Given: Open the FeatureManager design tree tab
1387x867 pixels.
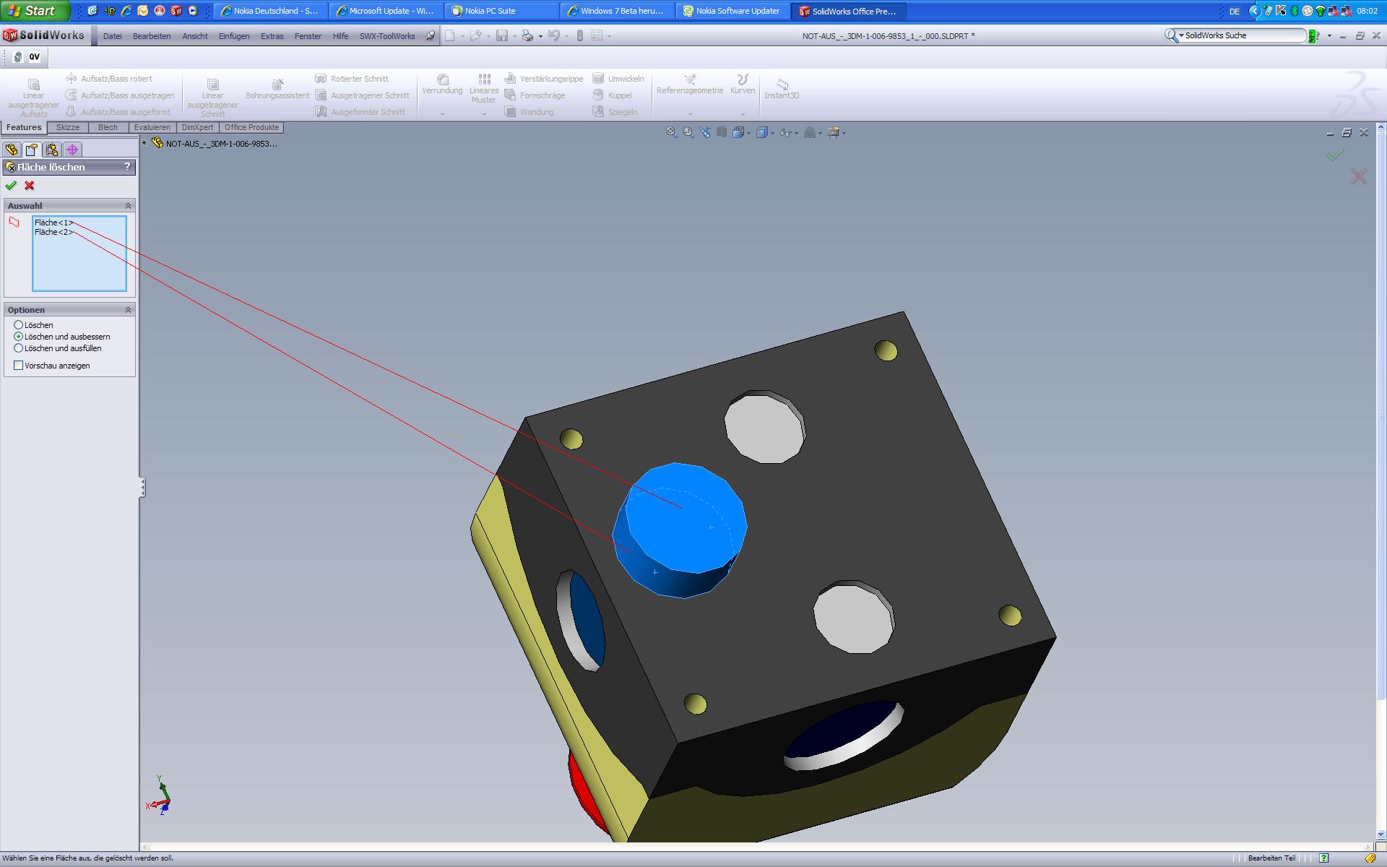Looking at the screenshot, I should pyautogui.click(x=12, y=150).
